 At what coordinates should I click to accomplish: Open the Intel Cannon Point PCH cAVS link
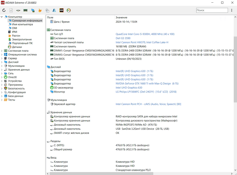click(148, 104)
